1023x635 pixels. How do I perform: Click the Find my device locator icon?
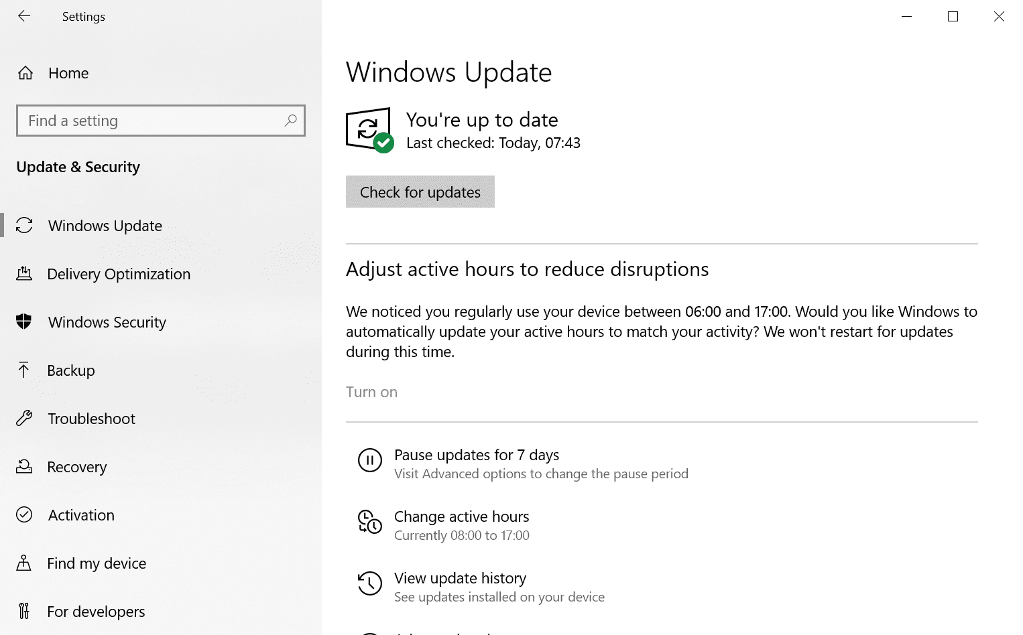[25, 563]
